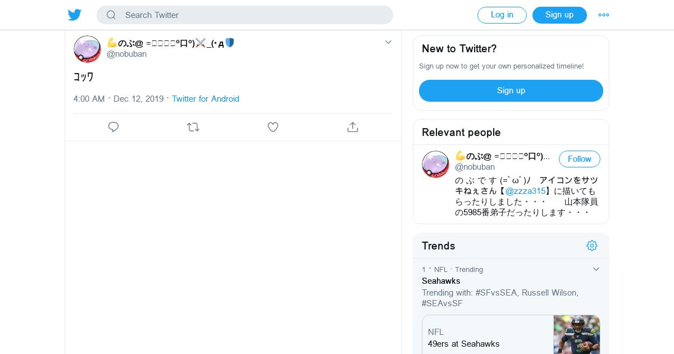Open the 49ers at Seahawks NFL card image
674x354 pixels.
pyautogui.click(x=577, y=334)
